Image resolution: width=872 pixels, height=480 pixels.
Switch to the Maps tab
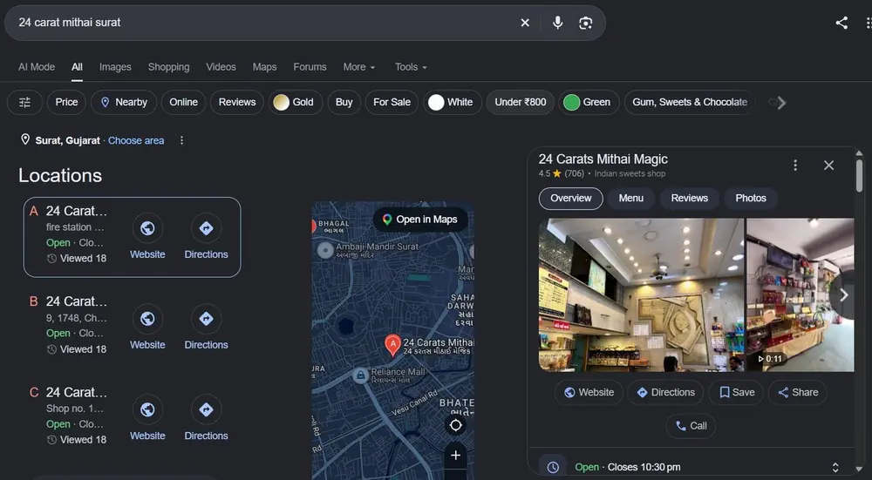[x=265, y=67]
